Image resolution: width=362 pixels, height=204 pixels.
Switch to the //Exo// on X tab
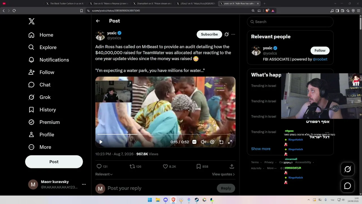click(x=195, y=4)
